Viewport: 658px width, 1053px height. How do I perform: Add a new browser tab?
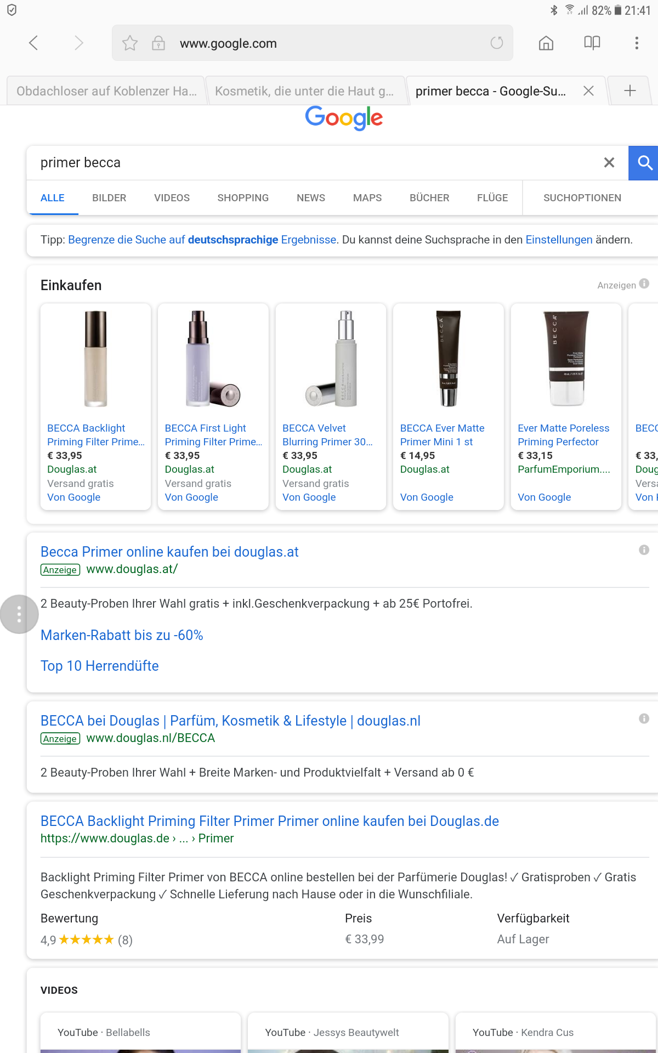tap(630, 90)
